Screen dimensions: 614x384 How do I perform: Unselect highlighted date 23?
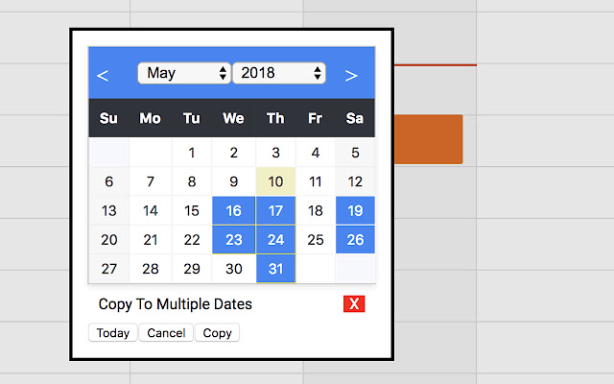tap(233, 240)
